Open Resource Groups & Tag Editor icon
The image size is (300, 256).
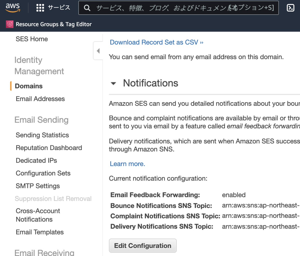[9, 24]
